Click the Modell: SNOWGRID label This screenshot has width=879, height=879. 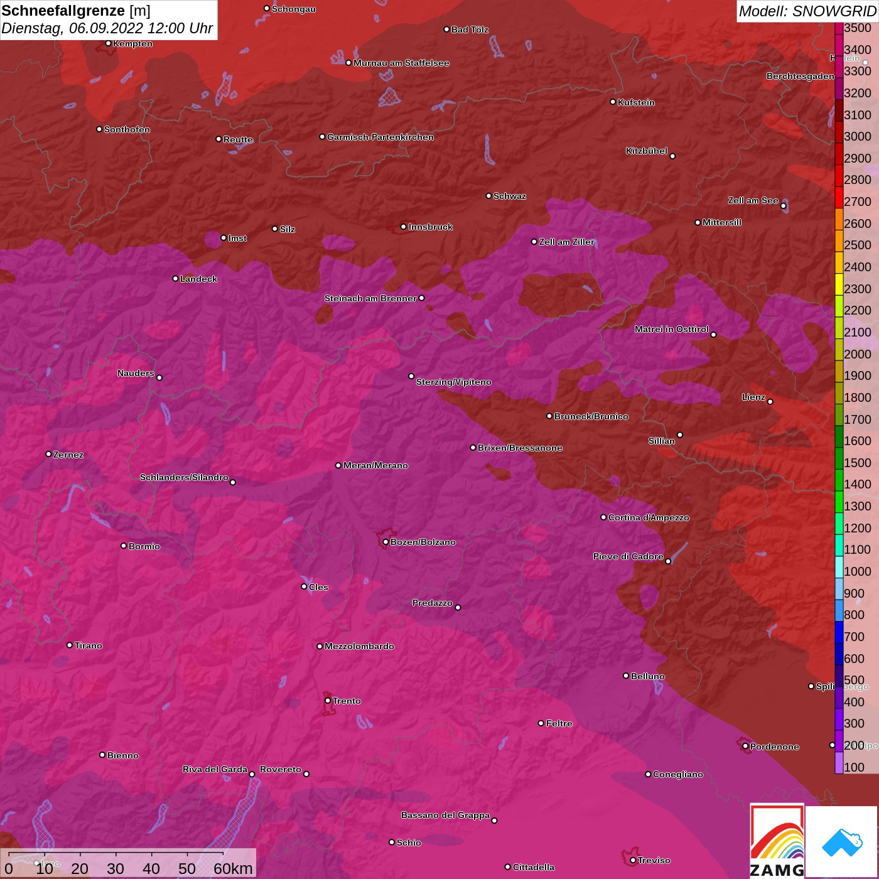click(x=807, y=11)
